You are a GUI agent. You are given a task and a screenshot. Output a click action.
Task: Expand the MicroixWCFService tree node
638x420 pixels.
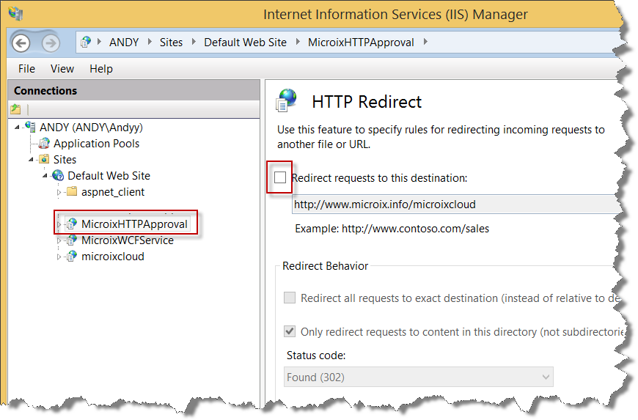[59, 240]
